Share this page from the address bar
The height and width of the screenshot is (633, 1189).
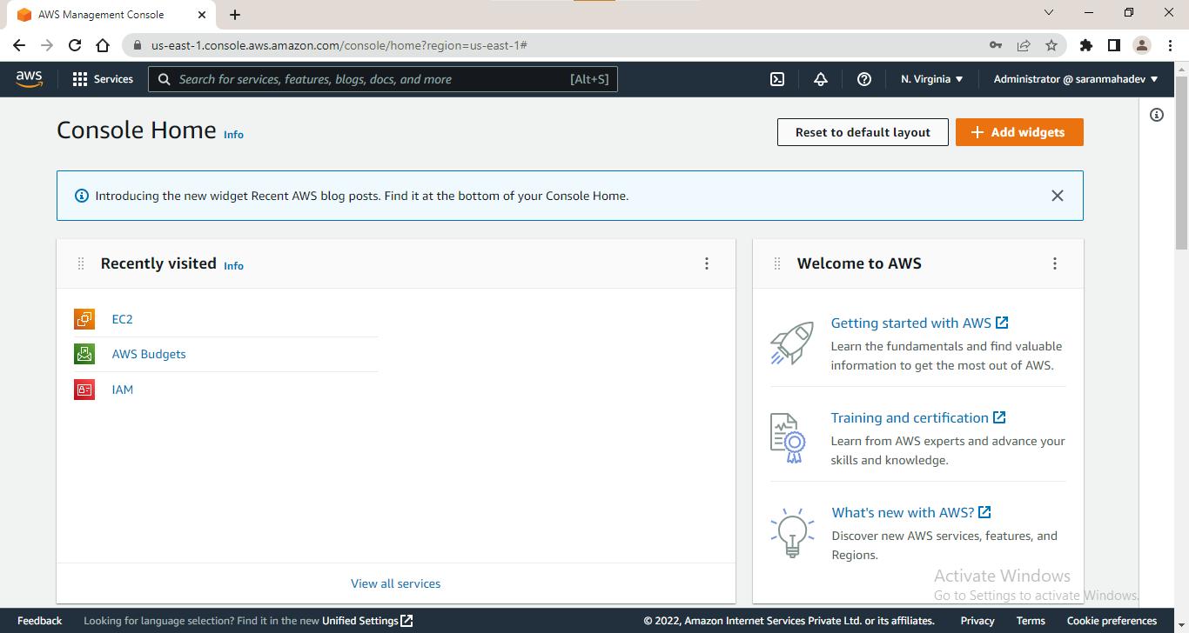(x=1024, y=45)
